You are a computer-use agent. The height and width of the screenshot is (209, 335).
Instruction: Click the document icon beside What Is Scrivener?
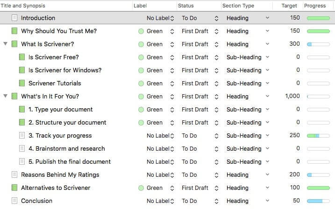[14, 44]
